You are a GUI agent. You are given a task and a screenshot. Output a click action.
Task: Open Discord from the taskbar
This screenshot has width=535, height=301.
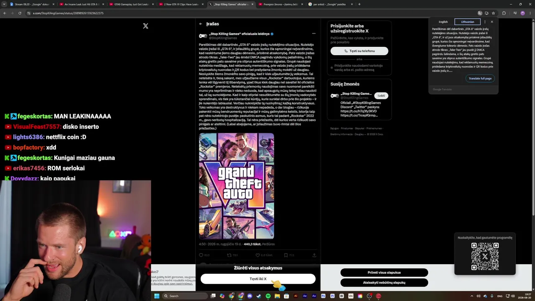[250, 296]
